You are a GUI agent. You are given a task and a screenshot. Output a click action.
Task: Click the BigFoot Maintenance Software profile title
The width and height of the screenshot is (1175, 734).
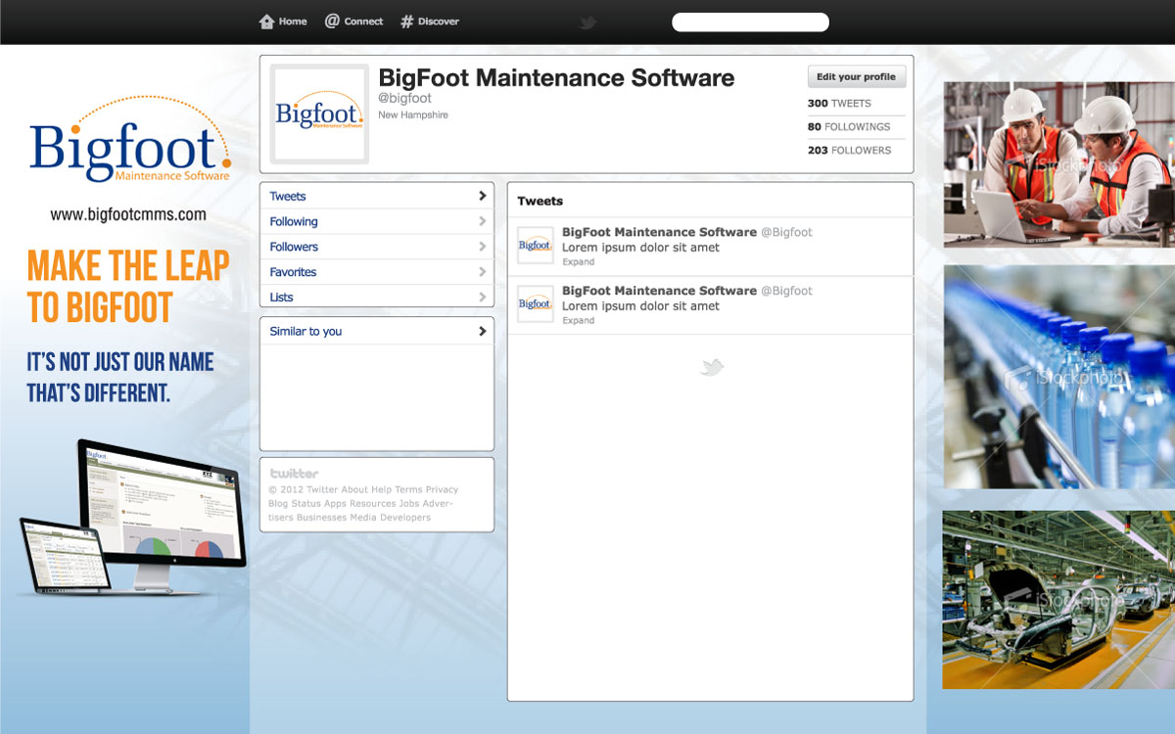556,78
